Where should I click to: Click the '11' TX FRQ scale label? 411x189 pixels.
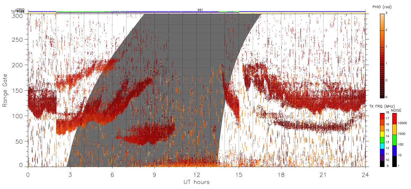[387, 155]
